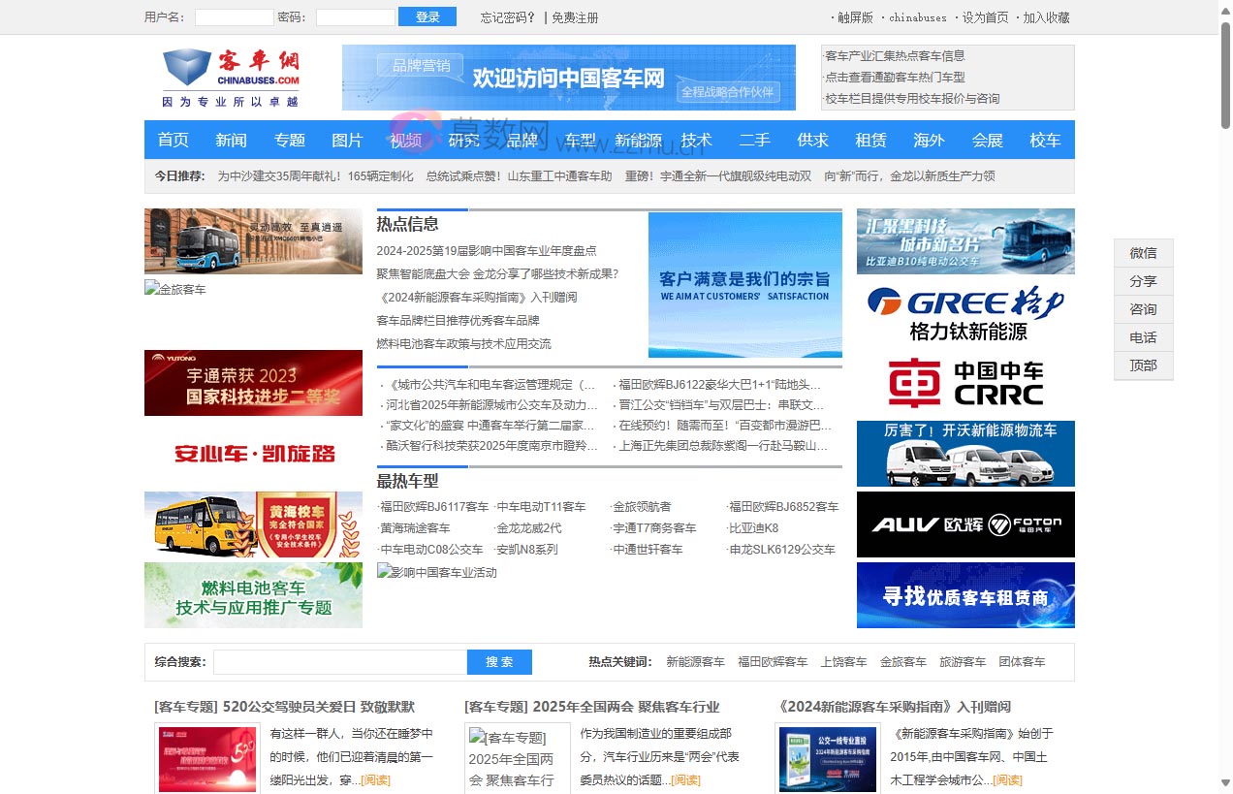
Task: Open the 微信 WeChat panel in right sidebar
Action: 1143,253
